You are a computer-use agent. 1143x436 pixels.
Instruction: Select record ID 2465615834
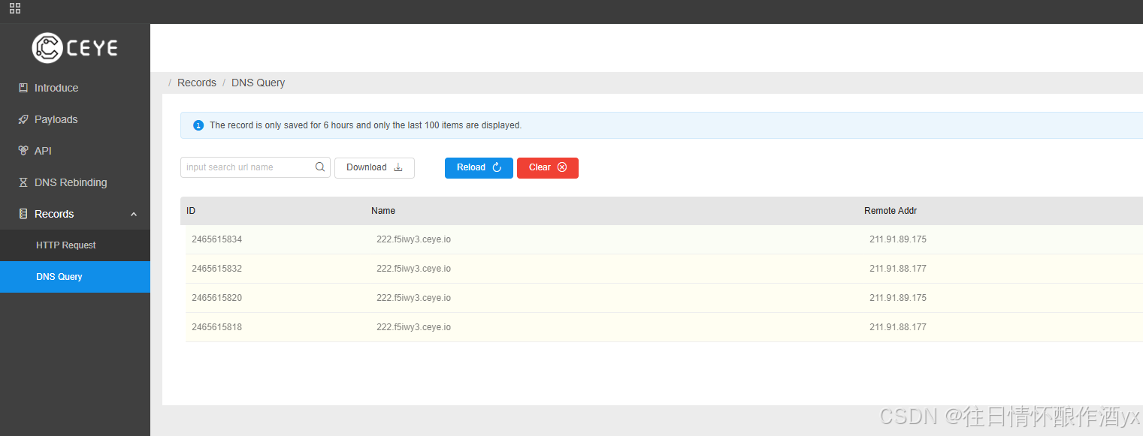click(x=217, y=239)
